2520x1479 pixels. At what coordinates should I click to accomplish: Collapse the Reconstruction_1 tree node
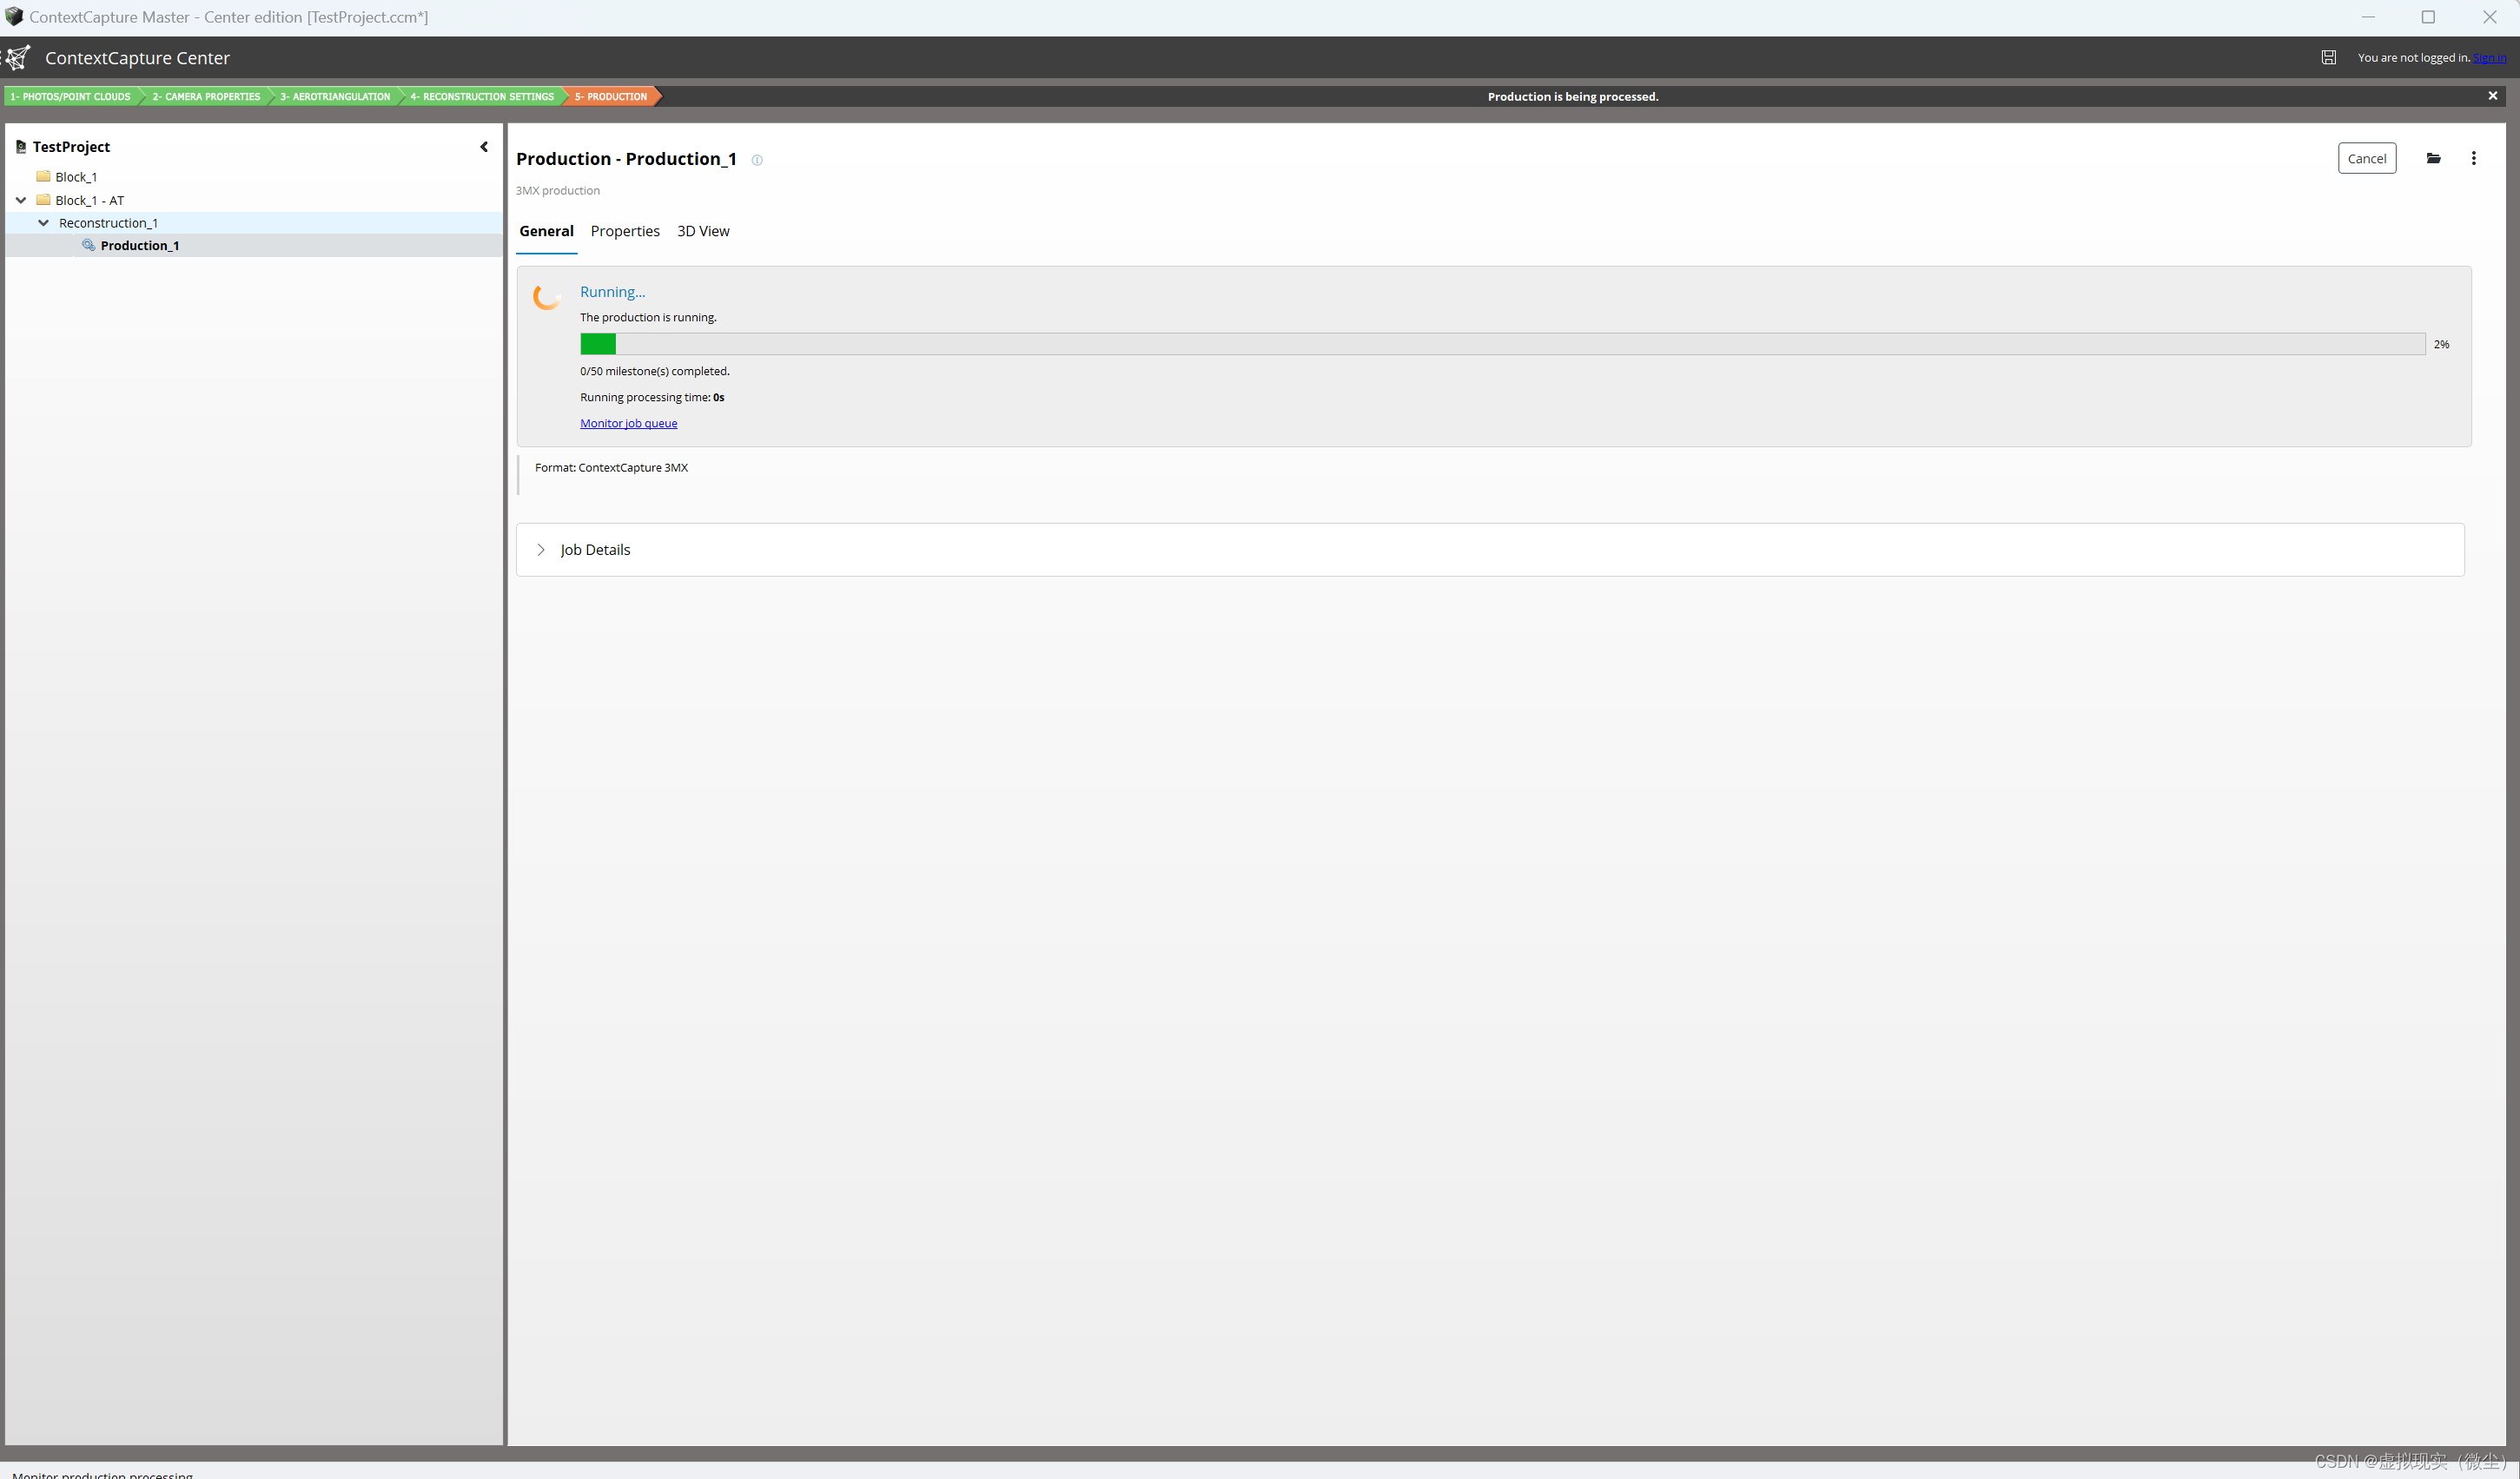43,223
